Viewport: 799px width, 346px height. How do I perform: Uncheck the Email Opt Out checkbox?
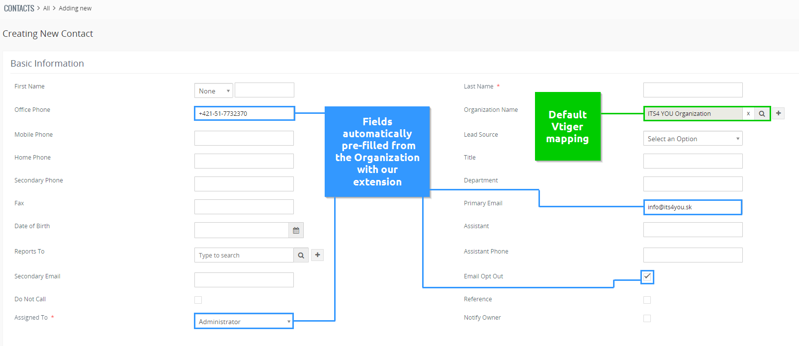[x=647, y=276]
